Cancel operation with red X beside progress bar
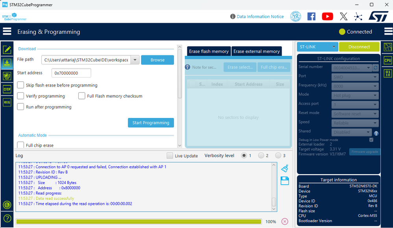Screen dimensions: 393x228 [285, 221]
